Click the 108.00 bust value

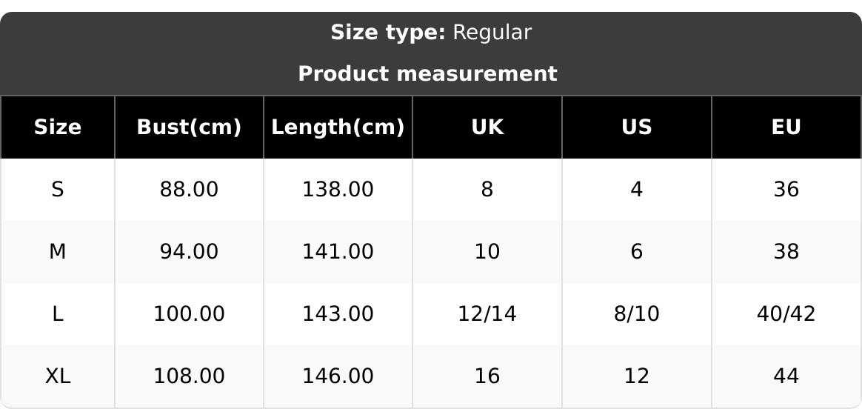point(189,376)
